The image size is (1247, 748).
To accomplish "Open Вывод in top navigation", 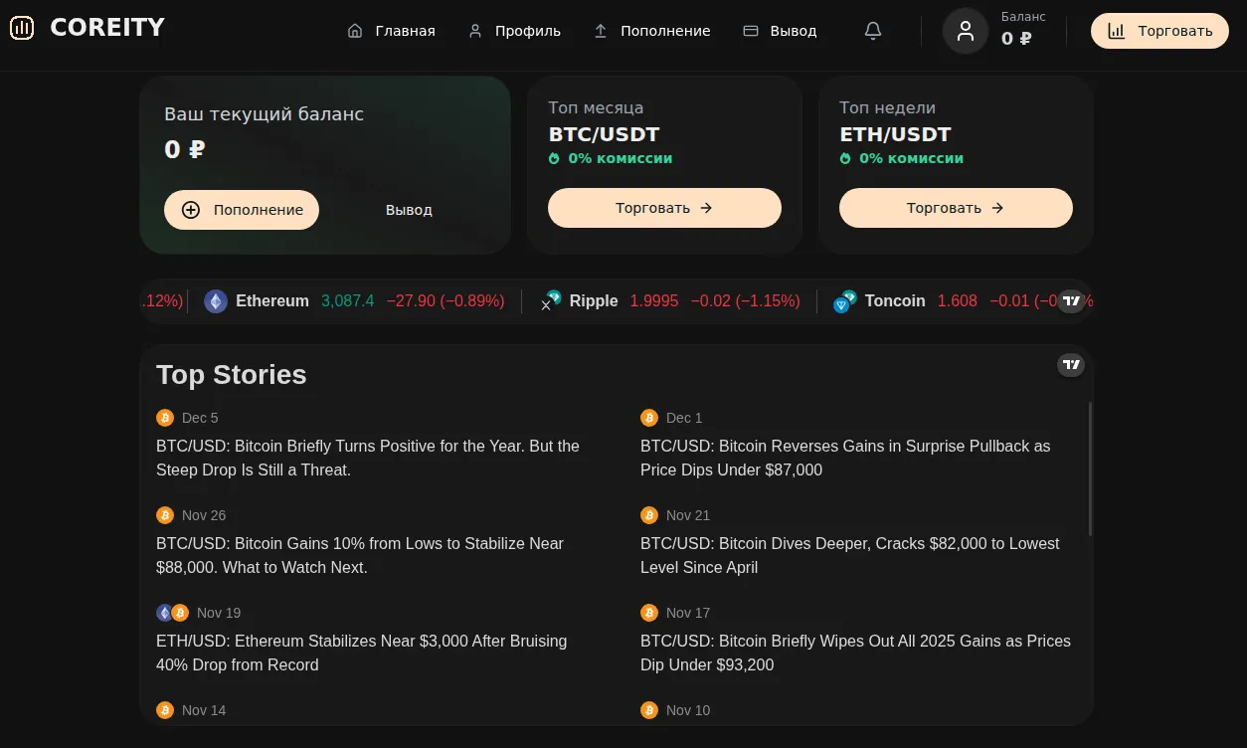I will [780, 31].
